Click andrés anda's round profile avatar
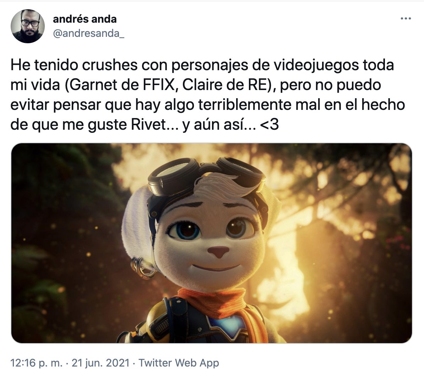 point(28,26)
